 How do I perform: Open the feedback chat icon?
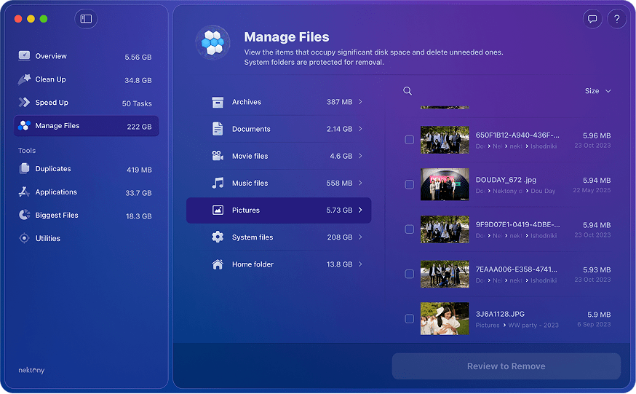coord(592,20)
